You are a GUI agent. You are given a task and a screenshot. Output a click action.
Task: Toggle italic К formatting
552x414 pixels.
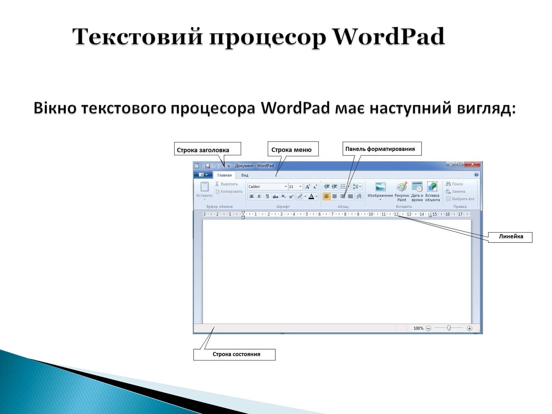click(259, 196)
